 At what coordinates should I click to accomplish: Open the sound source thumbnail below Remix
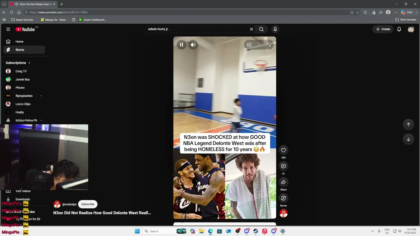[x=283, y=213]
